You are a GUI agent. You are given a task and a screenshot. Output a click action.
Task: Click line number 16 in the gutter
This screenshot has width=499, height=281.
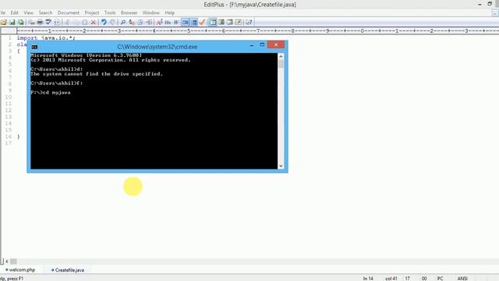pos(9,137)
